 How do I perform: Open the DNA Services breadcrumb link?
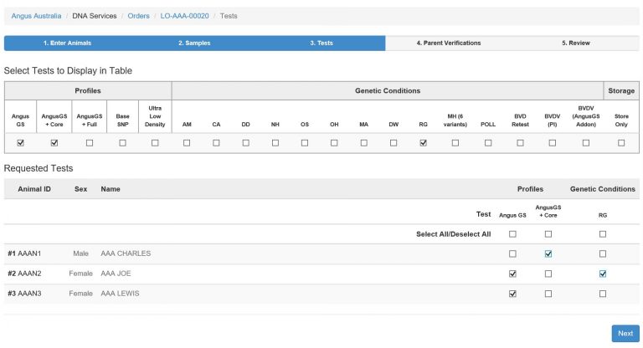pyautogui.click(x=93, y=16)
